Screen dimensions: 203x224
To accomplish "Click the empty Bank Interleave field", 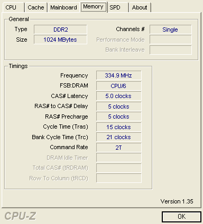I will [171, 50].
